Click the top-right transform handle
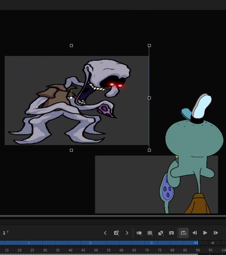The width and height of the screenshot is (226, 255). point(149,45)
